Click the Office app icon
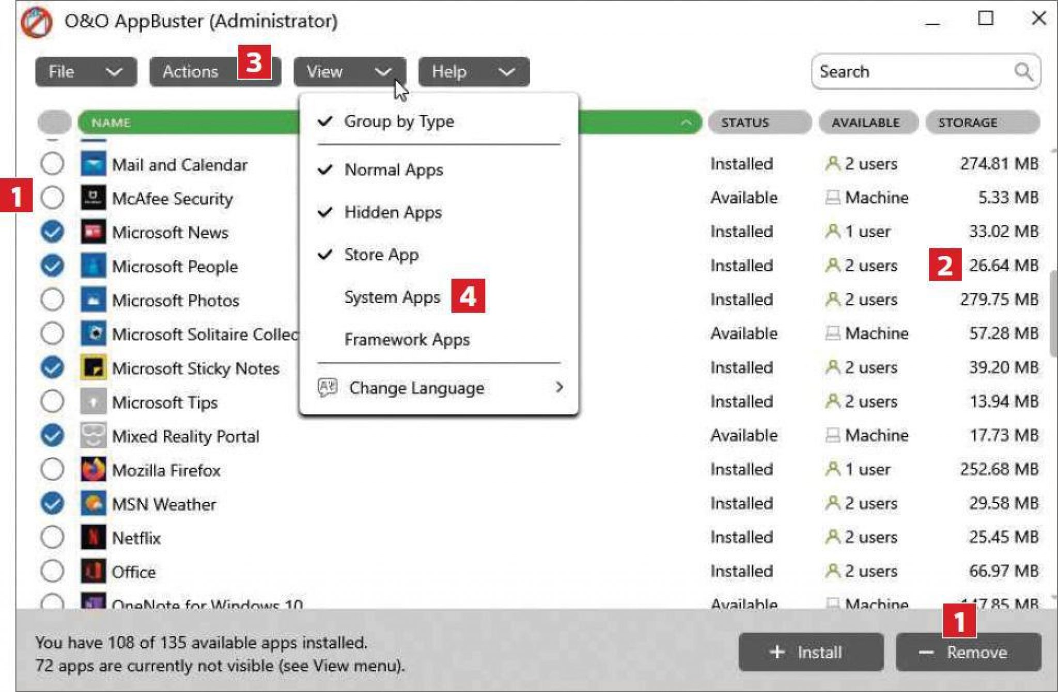Image resolution: width=1058 pixels, height=692 pixels. [94, 572]
